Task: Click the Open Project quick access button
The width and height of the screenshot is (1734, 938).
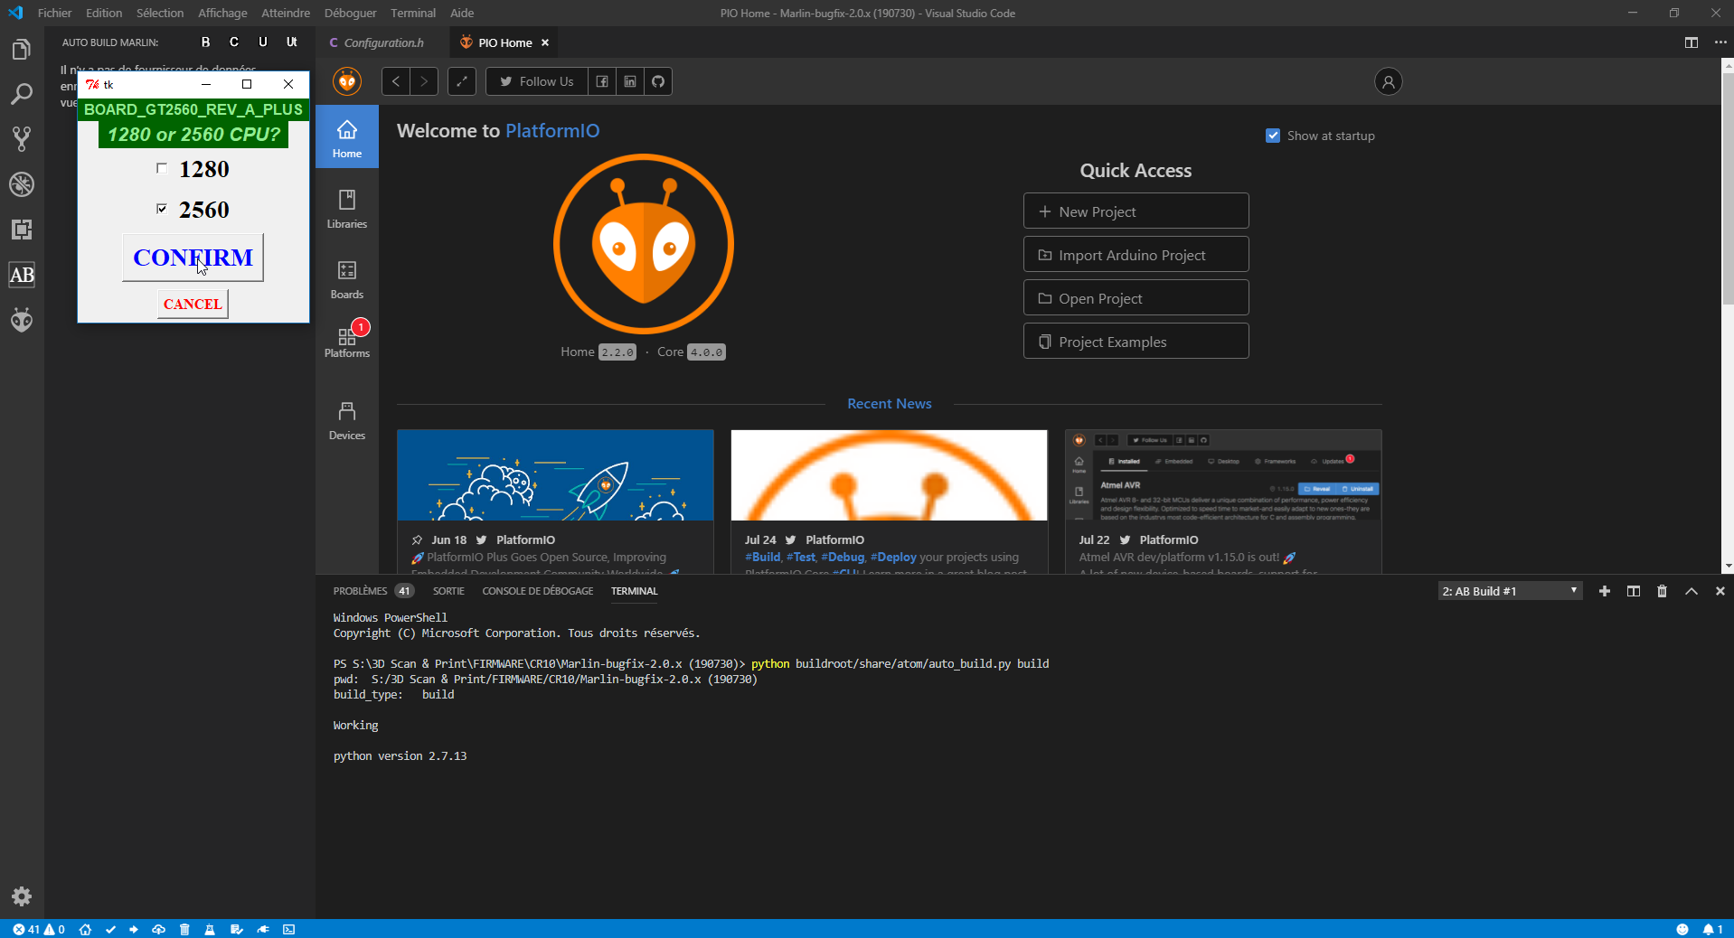Action: (1136, 298)
